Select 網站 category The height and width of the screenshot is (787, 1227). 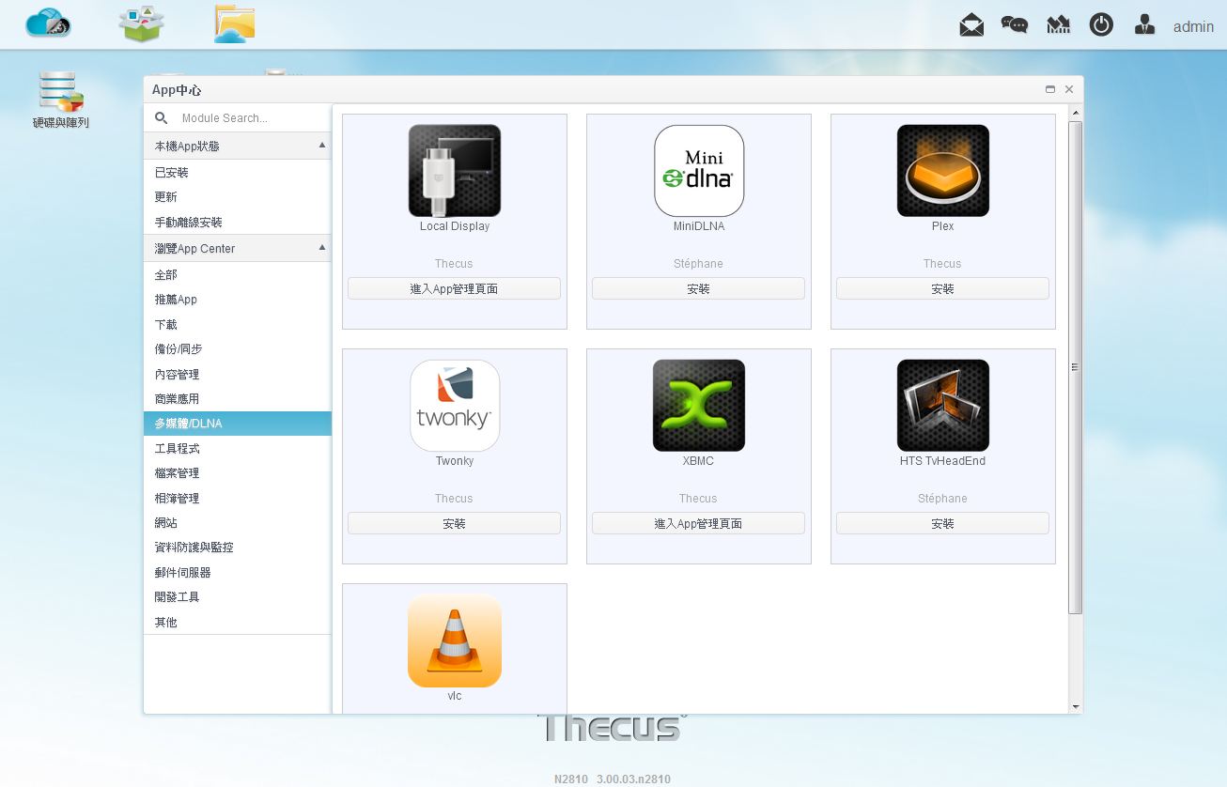point(238,523)
